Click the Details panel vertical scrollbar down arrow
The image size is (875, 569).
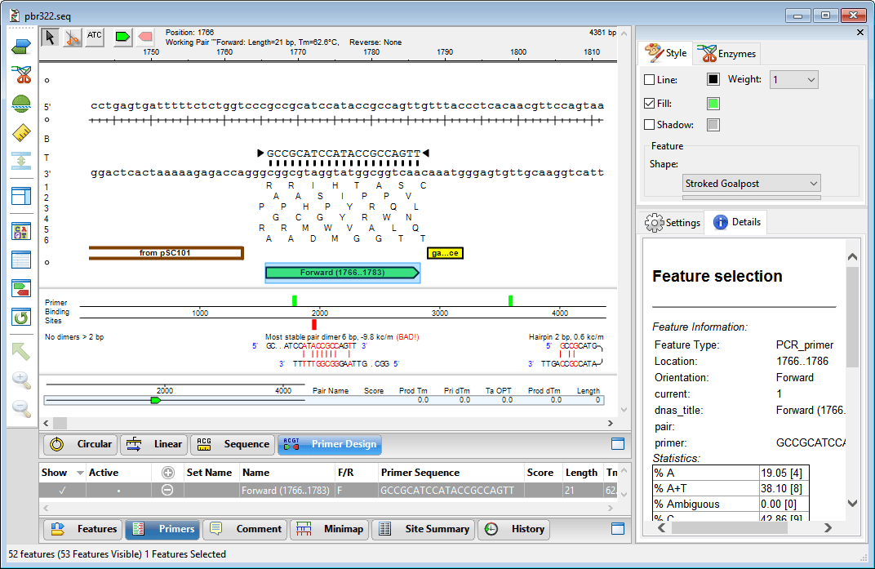click(x=852, y=503)
